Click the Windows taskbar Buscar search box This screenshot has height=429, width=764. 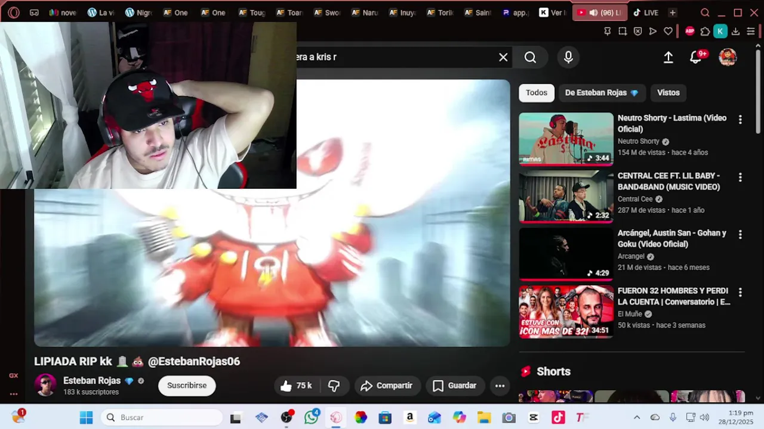click(161, 417)
